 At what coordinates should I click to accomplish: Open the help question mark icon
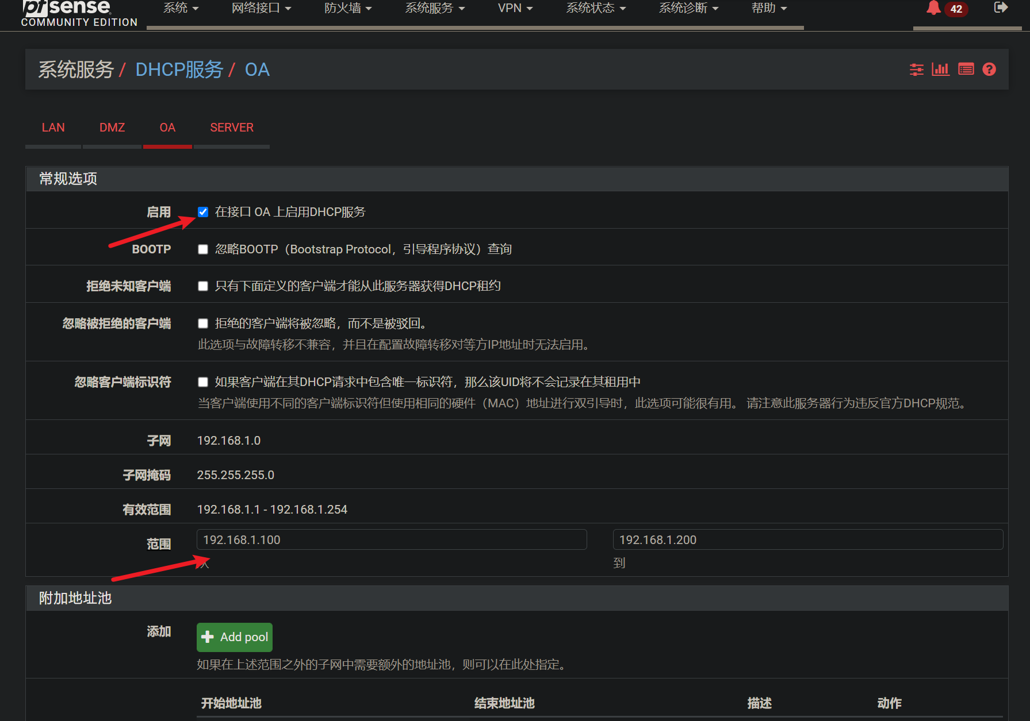coord(989,70)
